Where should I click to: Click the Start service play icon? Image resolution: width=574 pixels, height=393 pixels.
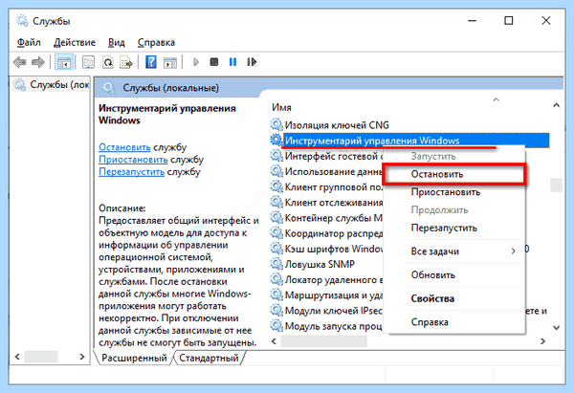click(196, 62)
